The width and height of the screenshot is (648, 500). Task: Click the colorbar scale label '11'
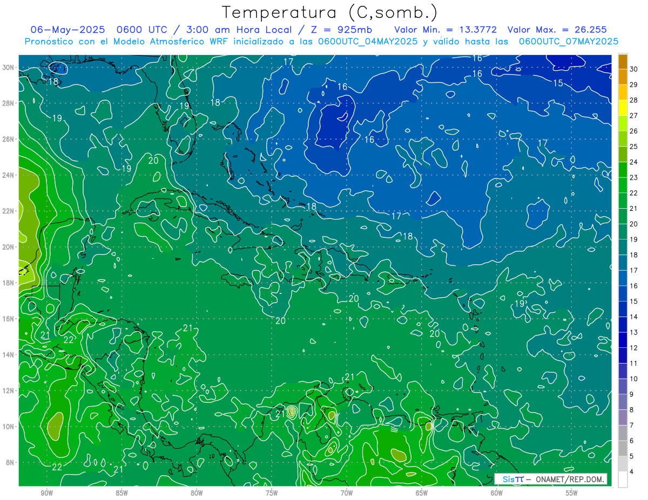634,364
